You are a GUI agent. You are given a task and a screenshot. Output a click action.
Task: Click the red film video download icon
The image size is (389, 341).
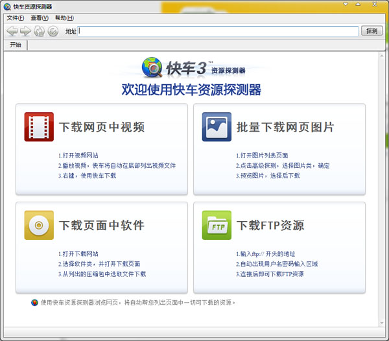tap(39, 126)
